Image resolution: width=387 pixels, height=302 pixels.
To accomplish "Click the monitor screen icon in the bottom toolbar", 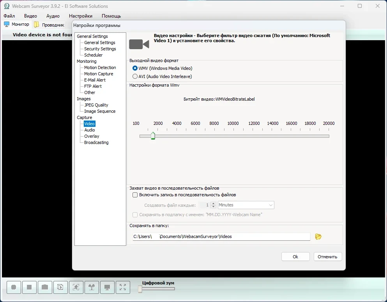I will click(107, 287).
